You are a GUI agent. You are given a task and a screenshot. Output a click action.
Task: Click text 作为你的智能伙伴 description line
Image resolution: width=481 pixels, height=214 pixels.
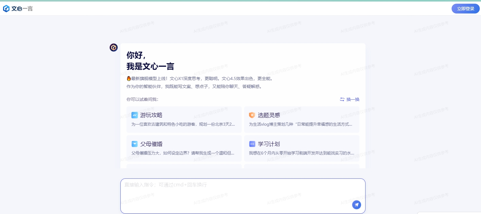pos(195,86)
